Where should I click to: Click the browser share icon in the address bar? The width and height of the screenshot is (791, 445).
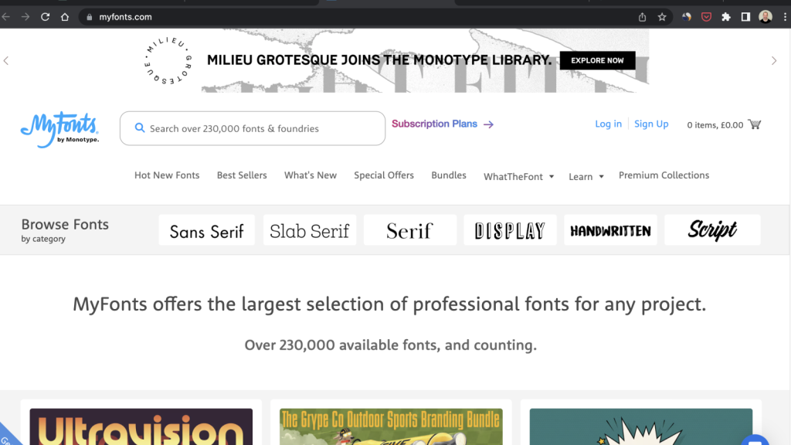(x=641, y=16)
